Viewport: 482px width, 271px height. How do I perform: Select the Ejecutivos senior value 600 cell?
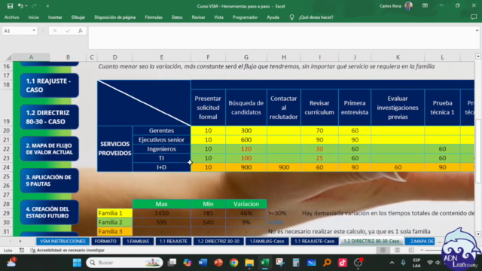coord(246,140)
